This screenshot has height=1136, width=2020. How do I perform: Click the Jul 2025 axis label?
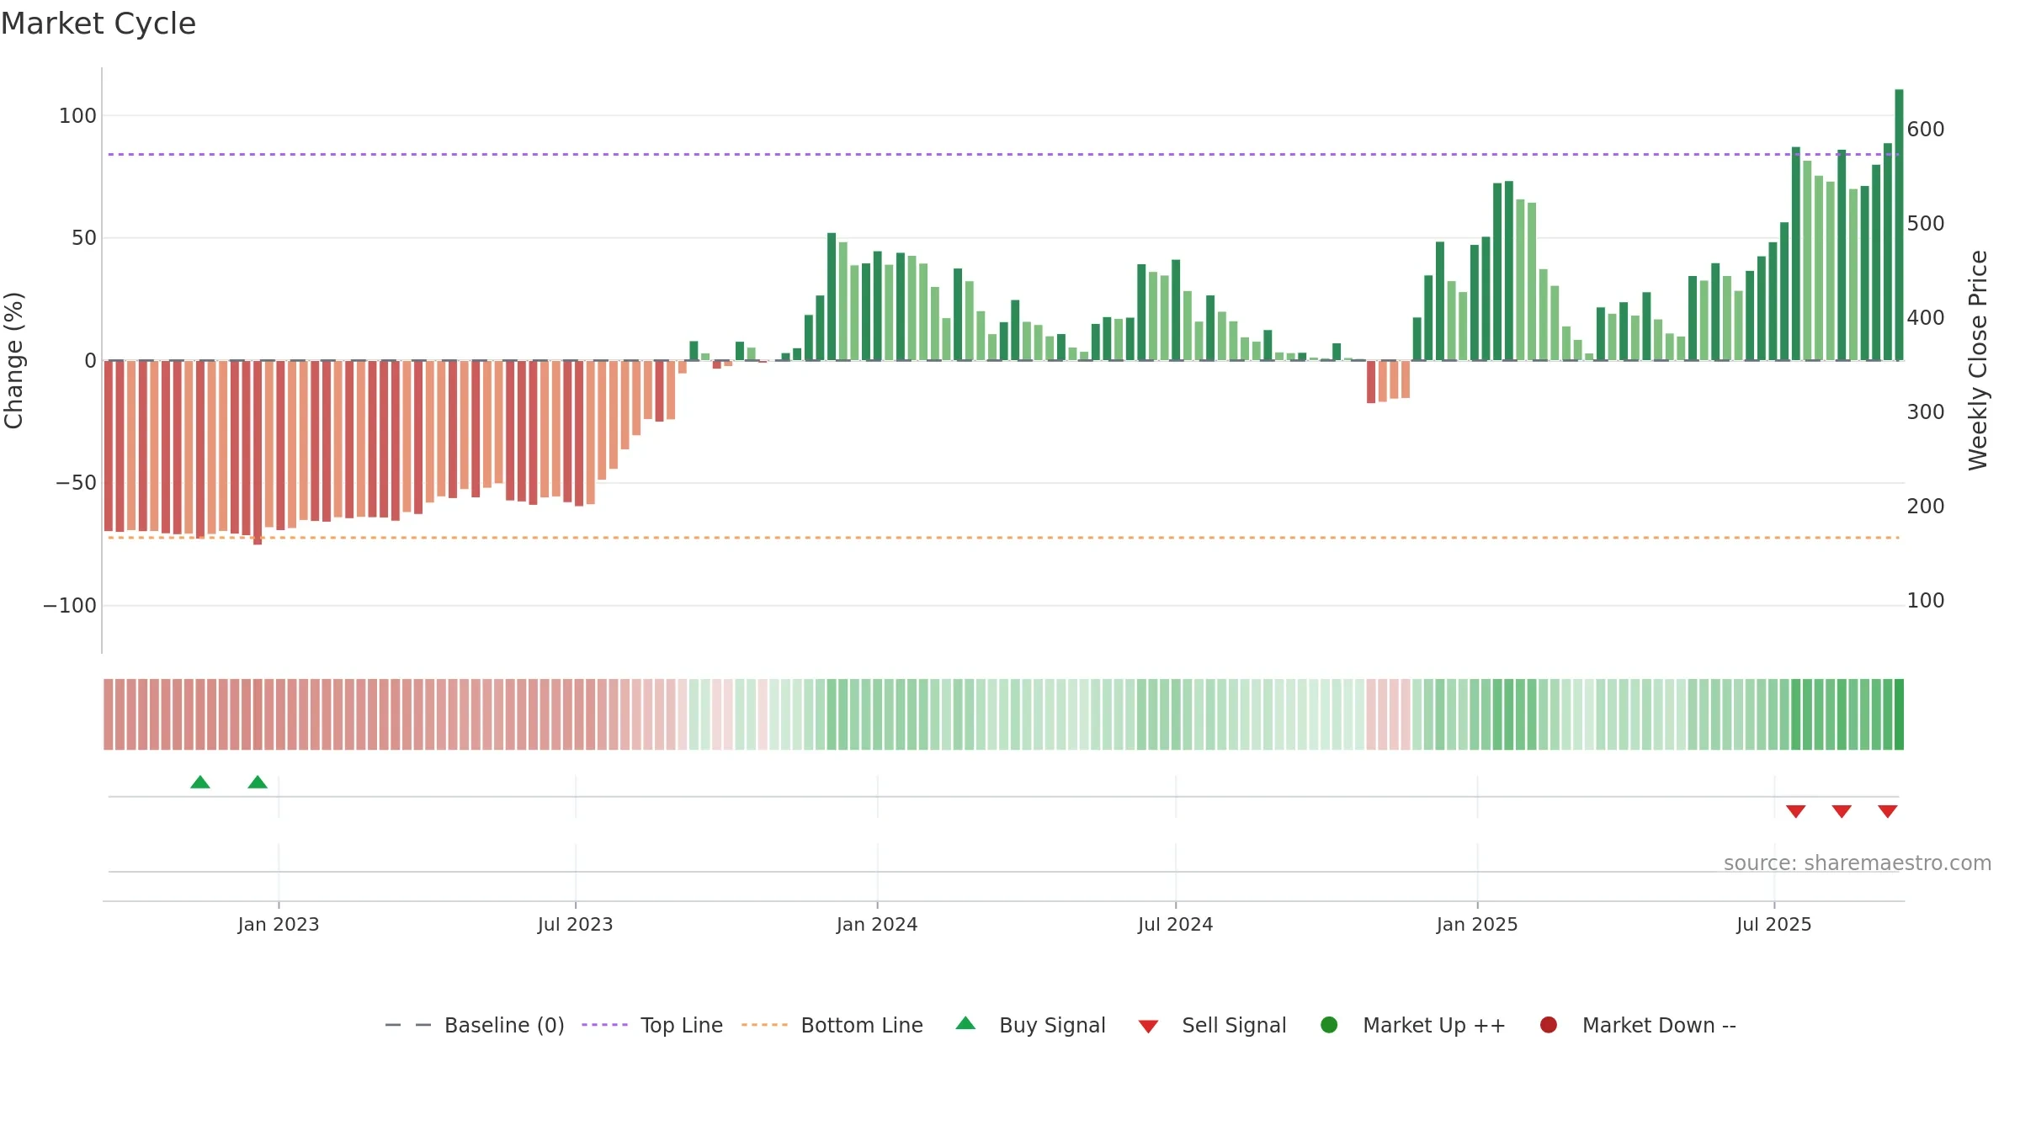1774,924
